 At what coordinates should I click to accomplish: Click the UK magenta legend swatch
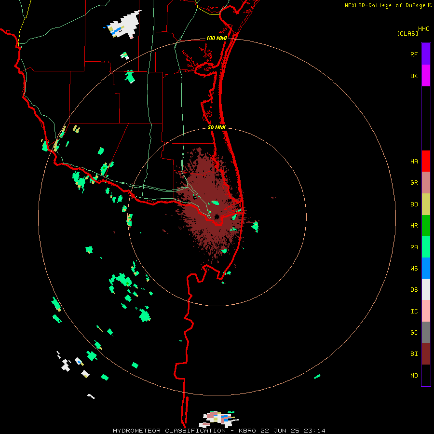426,76
